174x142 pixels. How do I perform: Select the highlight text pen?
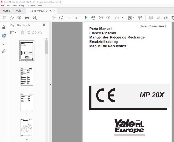coord(158,18)
